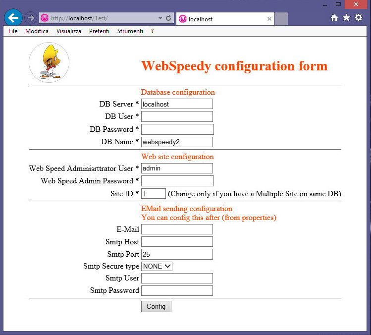Focus the DB Server field
The width and height of the screenshot is (371, 335).
coord(177,104)
